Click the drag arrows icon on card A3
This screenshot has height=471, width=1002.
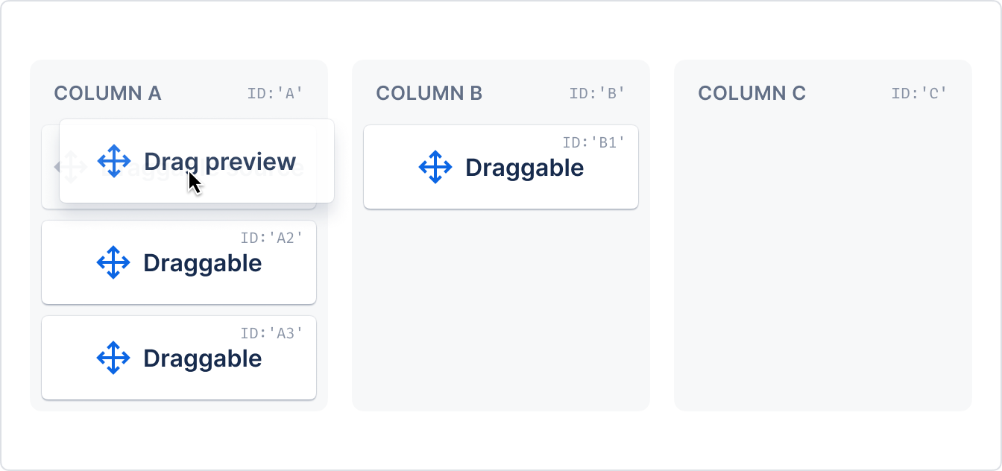point(113,358)
